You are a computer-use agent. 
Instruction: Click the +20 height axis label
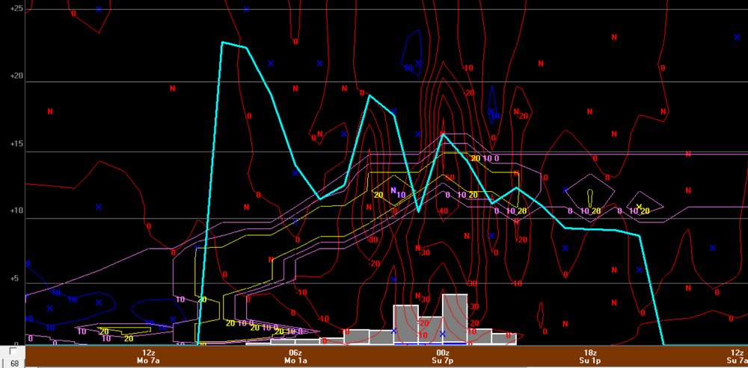pyautogui.click(x=17, y=75)
